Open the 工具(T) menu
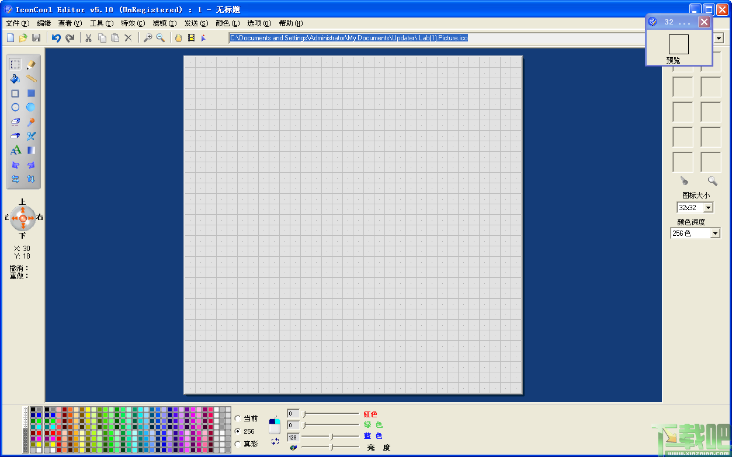 [102, 23]
